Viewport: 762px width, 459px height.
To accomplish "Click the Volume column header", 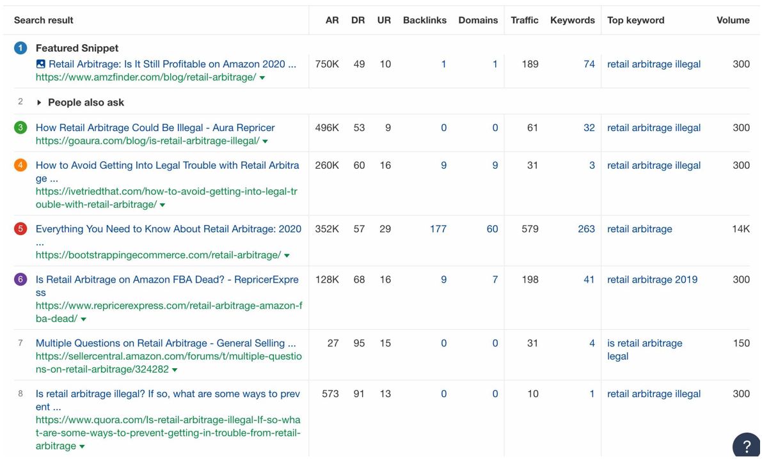I will click(733, 20).
